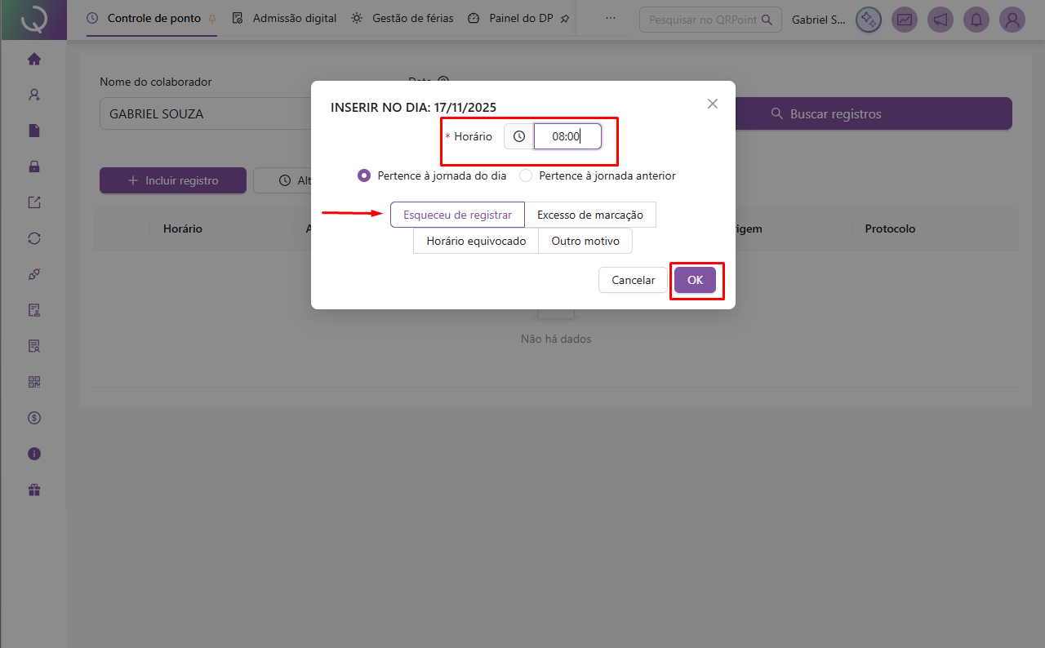Image resolution: width=1045 pixels, height=648 pixels.
Task: Click the Cancelar button
Action: [633, 280]
